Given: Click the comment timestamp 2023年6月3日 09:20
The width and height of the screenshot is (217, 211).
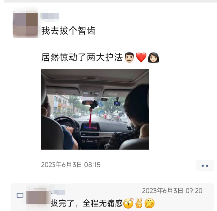Looking at the screenshot, I should [x=172, y=191].
